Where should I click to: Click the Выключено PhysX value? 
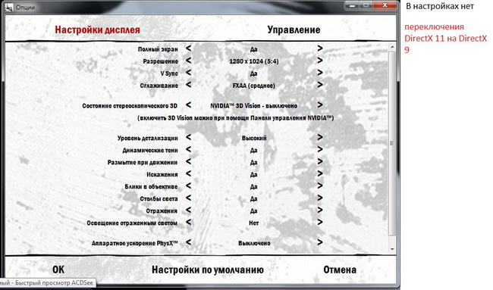(254, 243)
